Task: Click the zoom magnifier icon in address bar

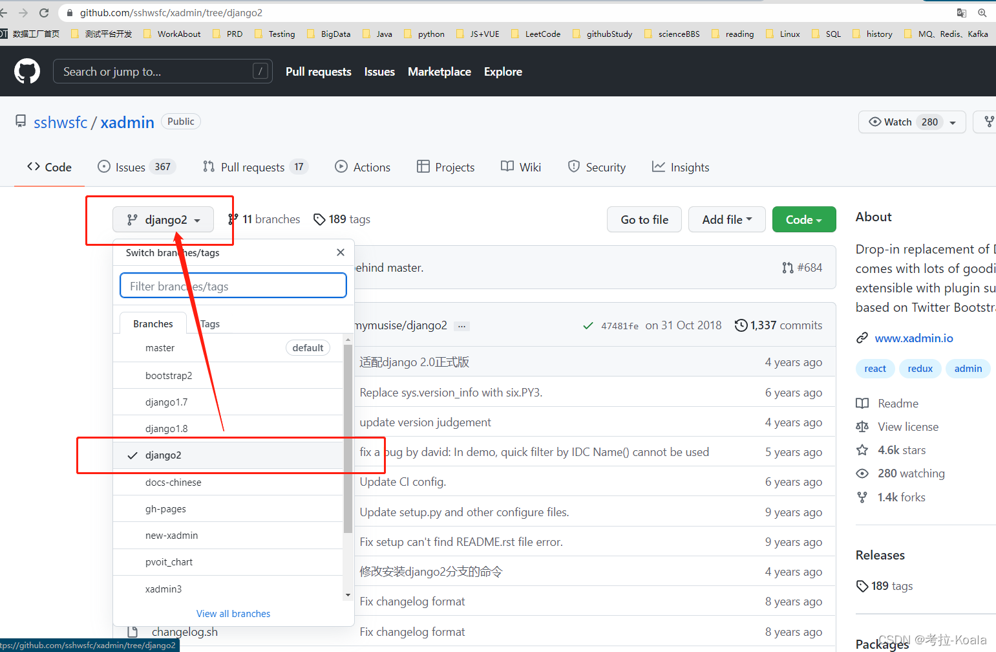Action: tap(982, 13)
